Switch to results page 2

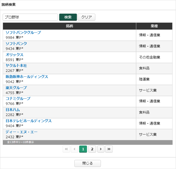pos(92,149)
